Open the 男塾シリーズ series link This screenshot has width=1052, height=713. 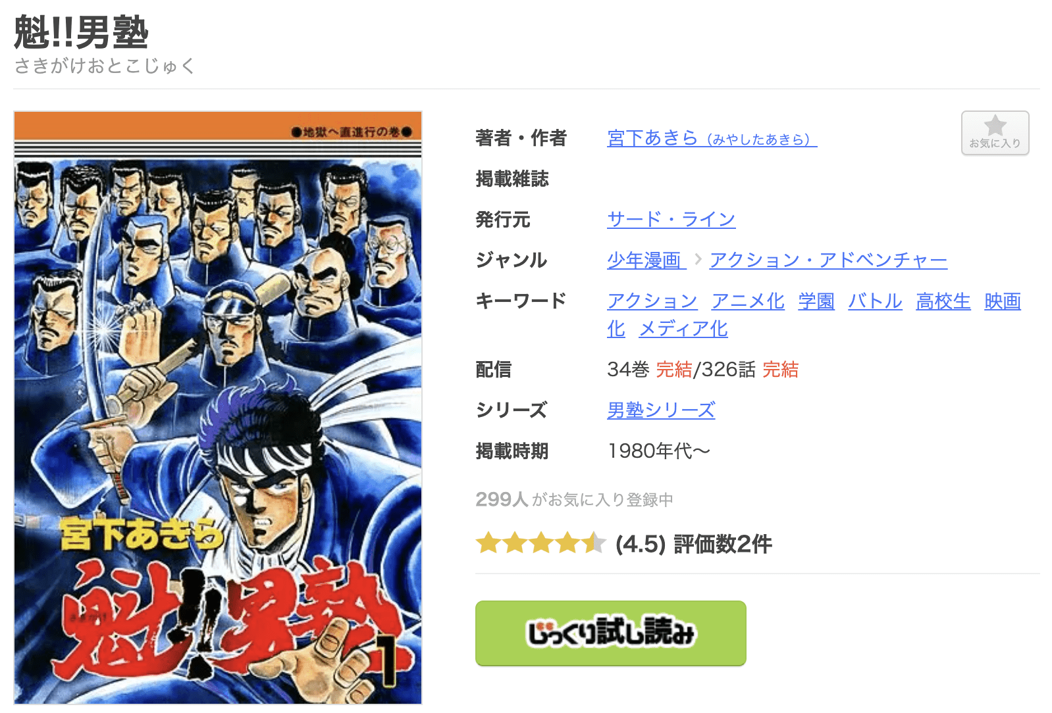pos(661,410)
